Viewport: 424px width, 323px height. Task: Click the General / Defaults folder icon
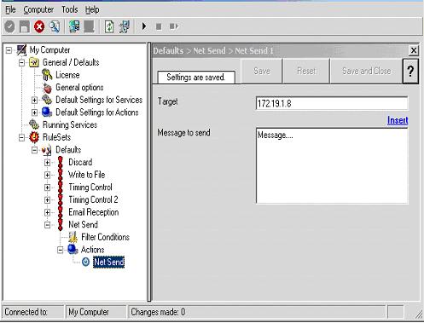pyautogui.click(x=34, y=62)
